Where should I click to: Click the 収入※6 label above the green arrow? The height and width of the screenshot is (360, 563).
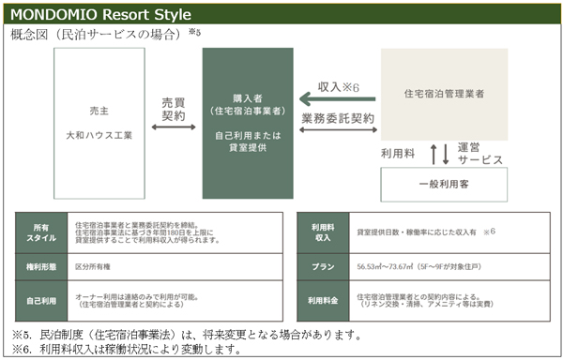338,87
